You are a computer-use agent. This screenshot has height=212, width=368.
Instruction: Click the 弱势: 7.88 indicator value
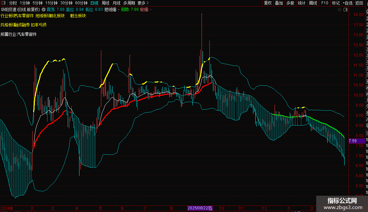tap(130, 9)
